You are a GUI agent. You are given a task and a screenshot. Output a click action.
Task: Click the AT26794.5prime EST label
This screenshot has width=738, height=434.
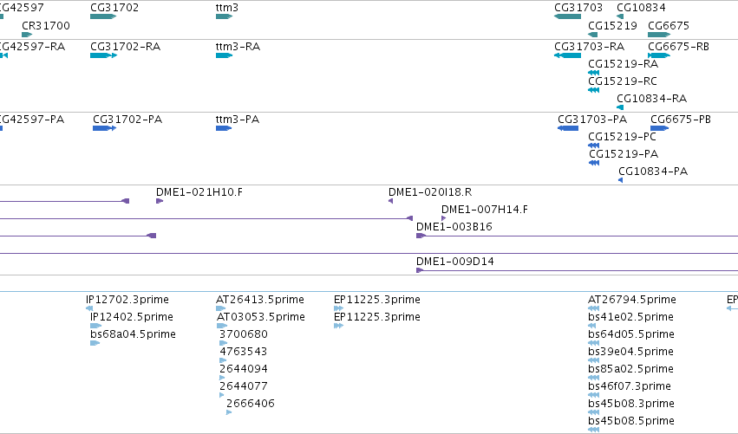tap(632, 300)
